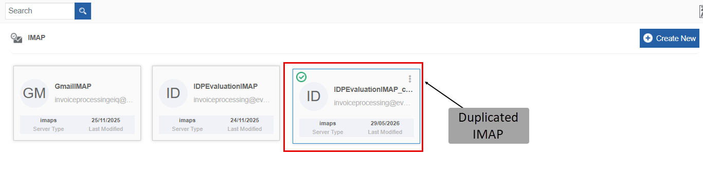Click the 24/11/2025 last modified date
Image resolution: width=703 pixels, height=193 pixels.
click(x=245, y=120)
